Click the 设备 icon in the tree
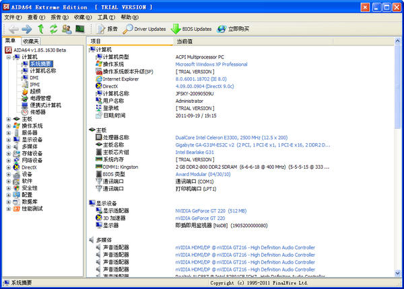The width and height of the screenshot is (404, 289). coord(16,175)
